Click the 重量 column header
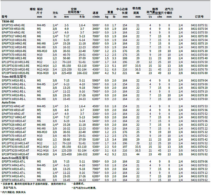Image resolution: width=211 pixels, height=195 pixels. click(x=110, y=13)
